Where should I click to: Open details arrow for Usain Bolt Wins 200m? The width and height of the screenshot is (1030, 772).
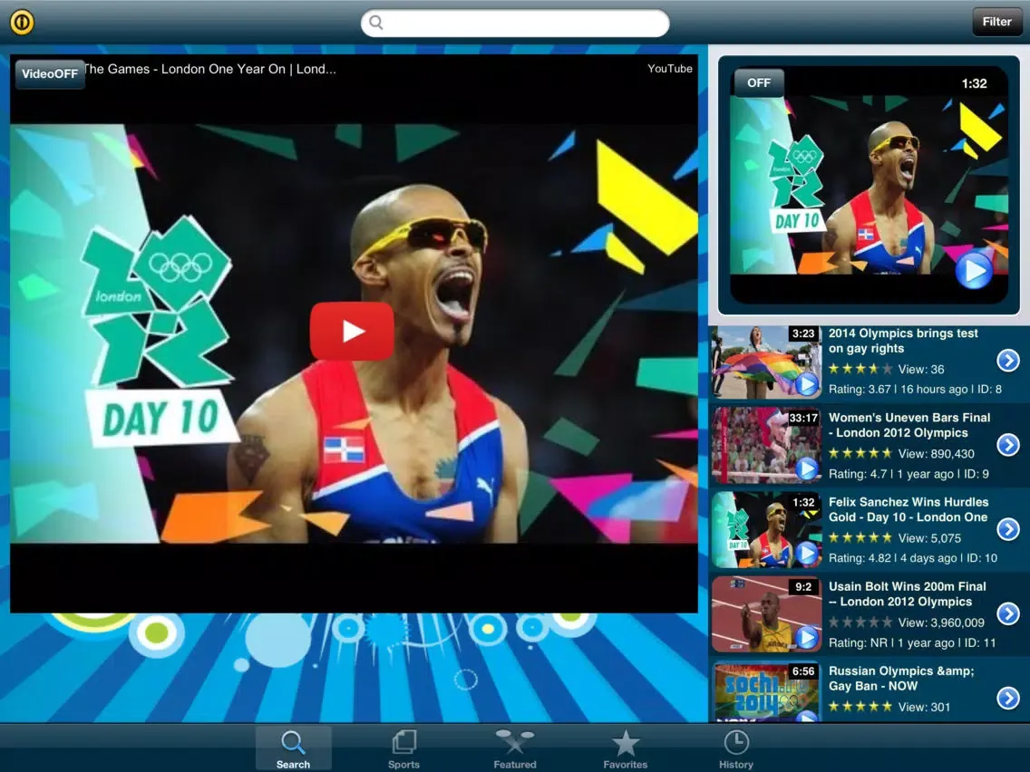click(x=1007, y=613)
